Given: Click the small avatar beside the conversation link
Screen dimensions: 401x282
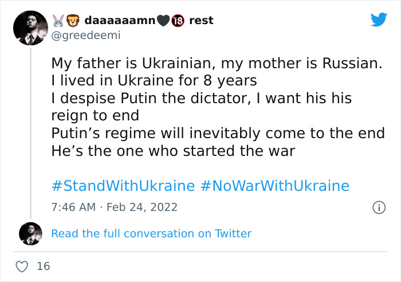Looking at the screenshot, I should 30,233.
